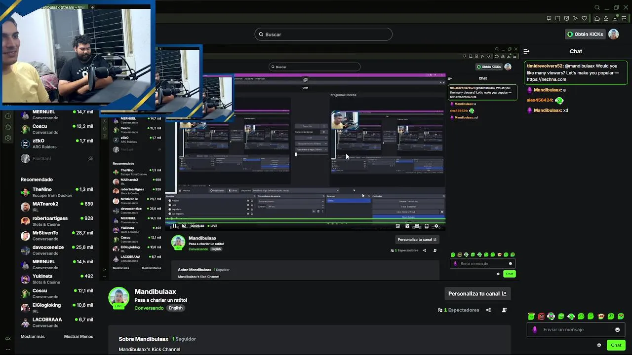Open MATnarok2 IRL channel
The height and width of the screenshot is (355, 632).
click(x=57, y=207)
